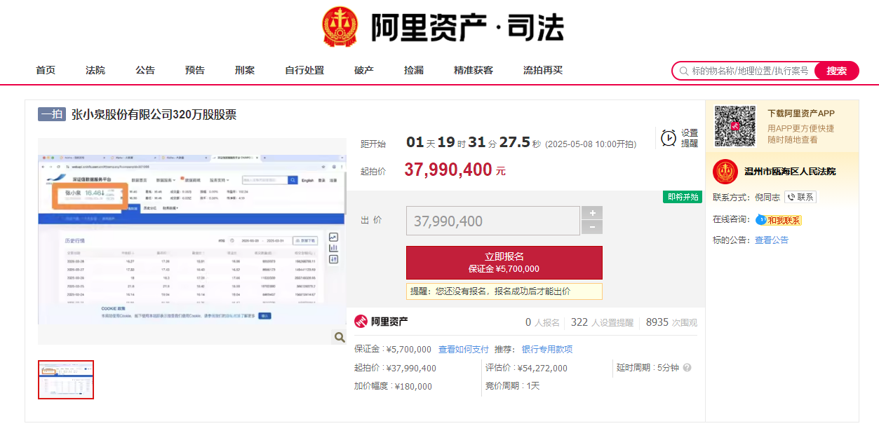Screen dimensions: 879x433
Task: Open the 自行处置 navigation item
Action: (304, 70)
